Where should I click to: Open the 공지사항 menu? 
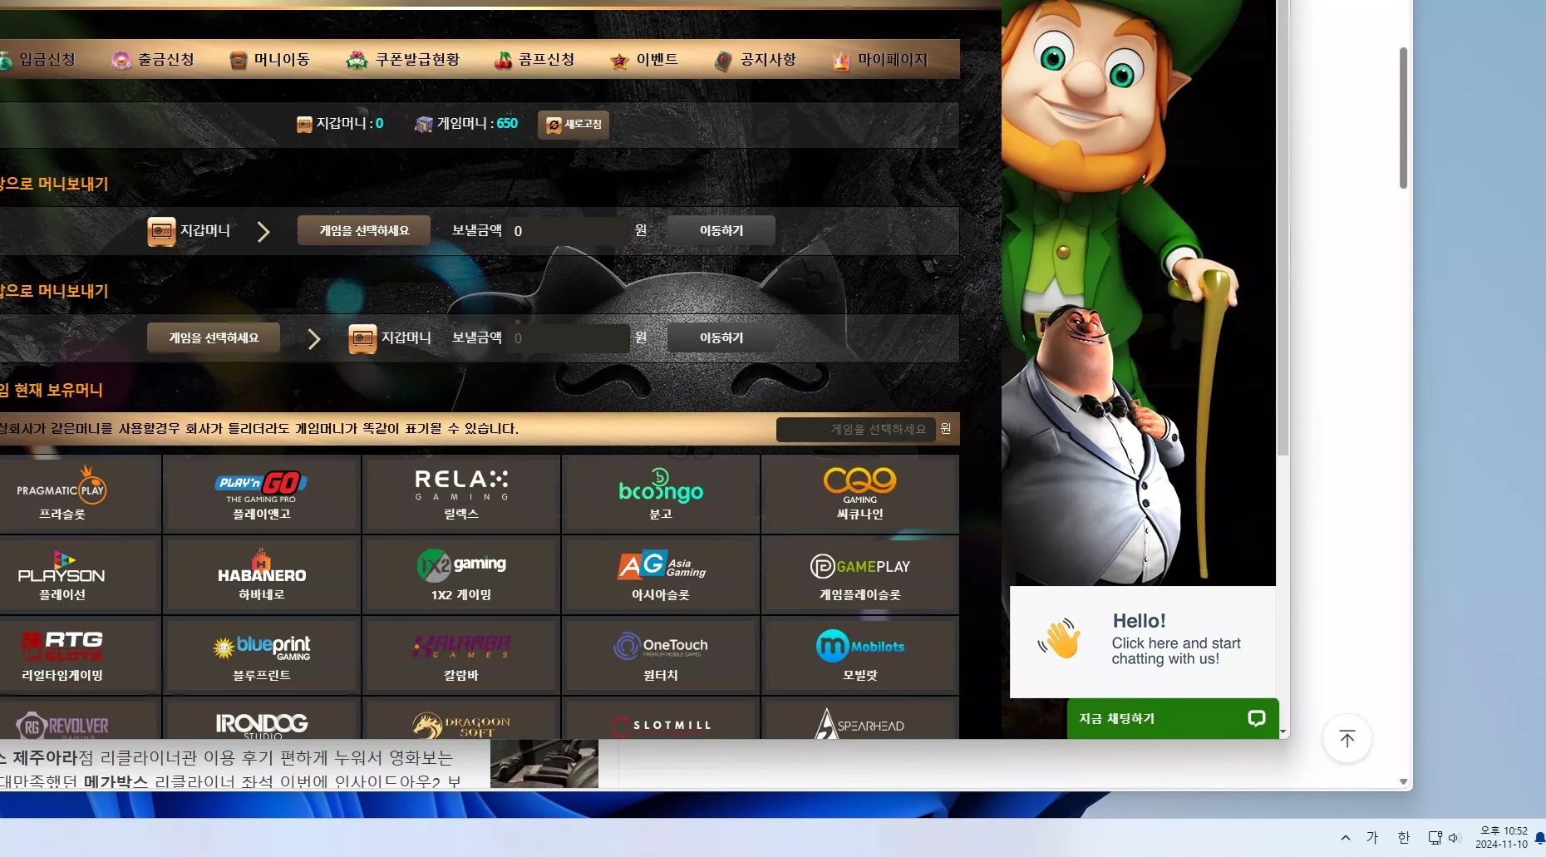tap(756, 60)
